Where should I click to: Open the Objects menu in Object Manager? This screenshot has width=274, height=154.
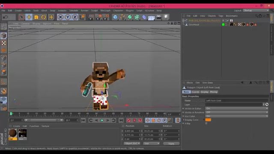click(x=212, y=16)
